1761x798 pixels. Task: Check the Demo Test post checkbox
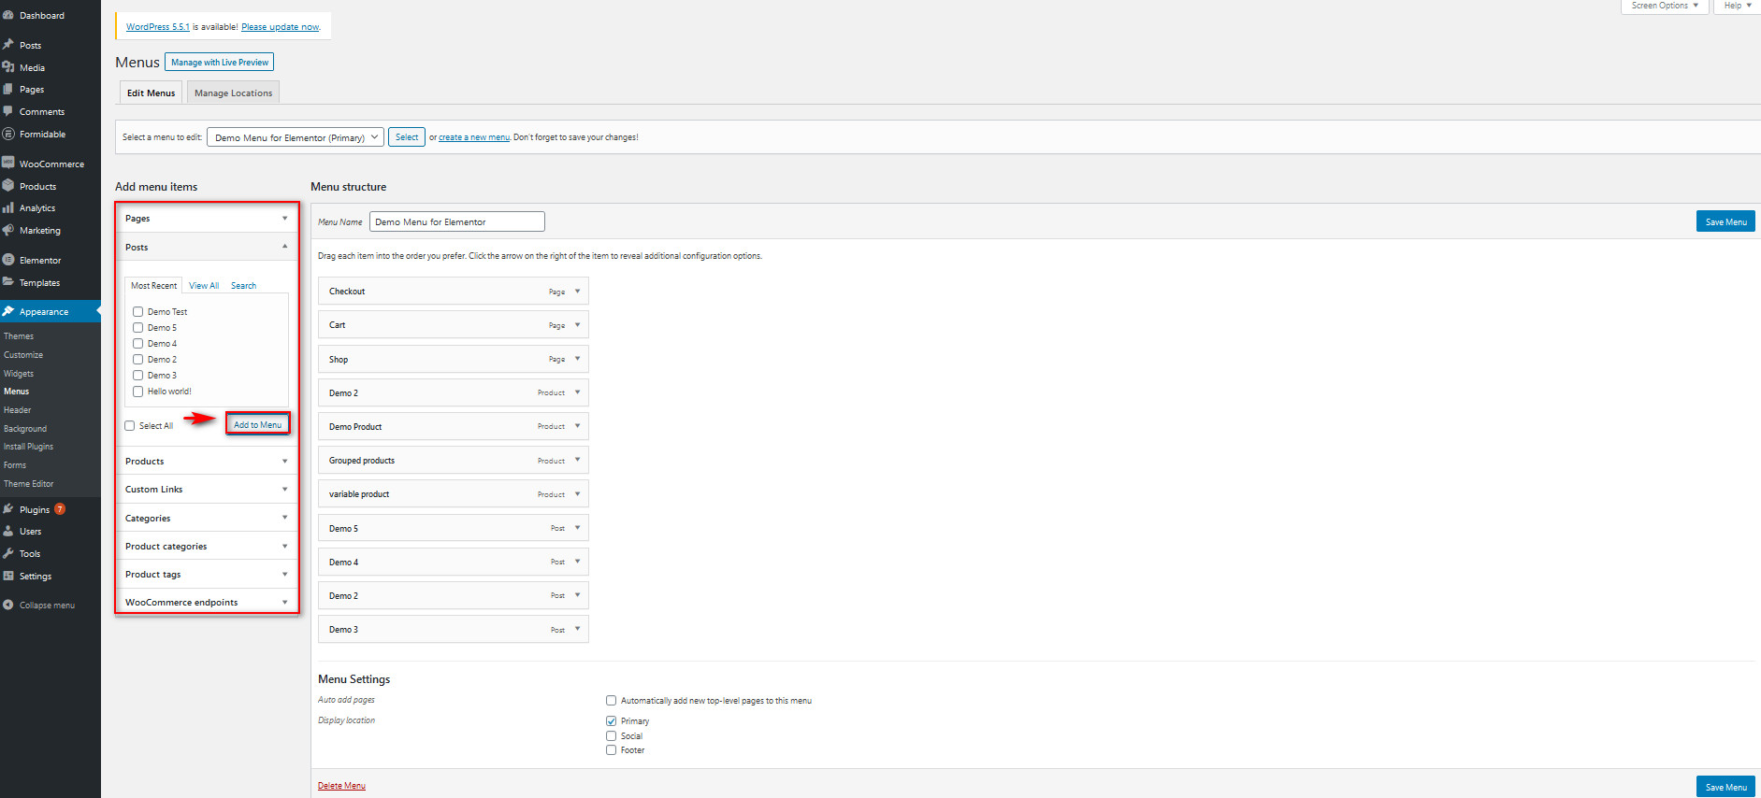[x=137, y=311]
